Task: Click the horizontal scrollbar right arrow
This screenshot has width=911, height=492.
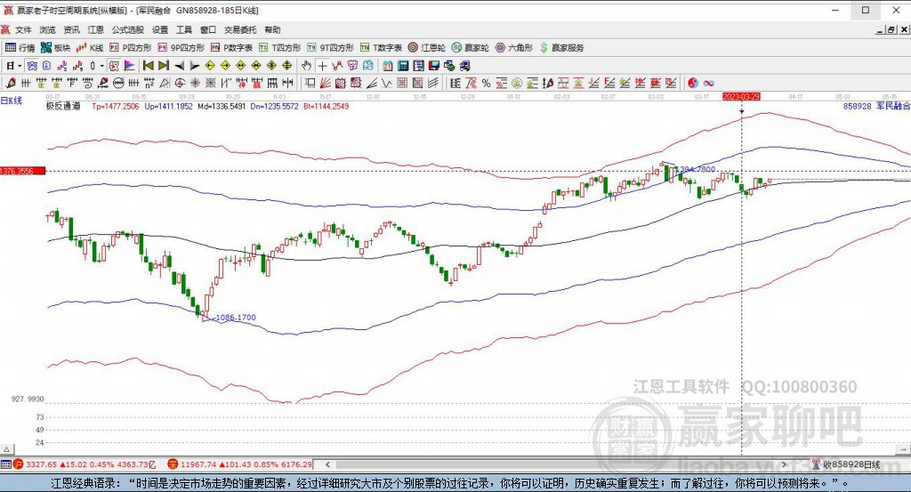Action: coord(784,464)
